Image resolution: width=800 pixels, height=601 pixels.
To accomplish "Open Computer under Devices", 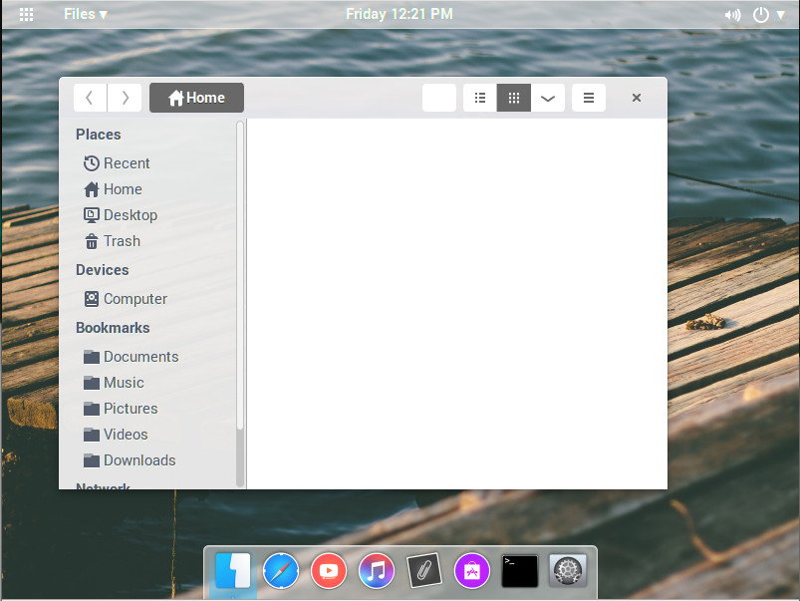I will (x=134, y=299).
